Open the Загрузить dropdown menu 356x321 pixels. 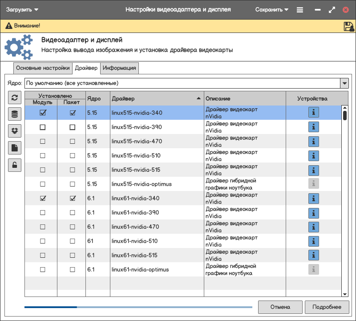tap(22, 10)
